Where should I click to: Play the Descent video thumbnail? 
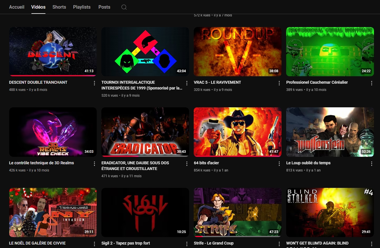(53, 51)
